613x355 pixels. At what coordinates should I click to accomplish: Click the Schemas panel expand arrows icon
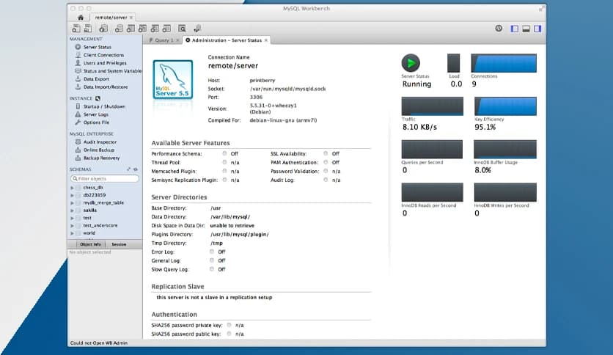click(128, 169)
